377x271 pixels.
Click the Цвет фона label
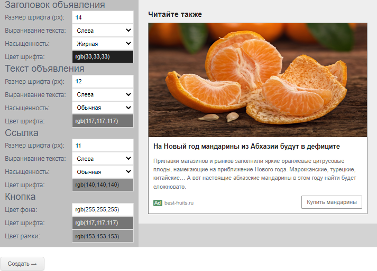click(21, 210)
